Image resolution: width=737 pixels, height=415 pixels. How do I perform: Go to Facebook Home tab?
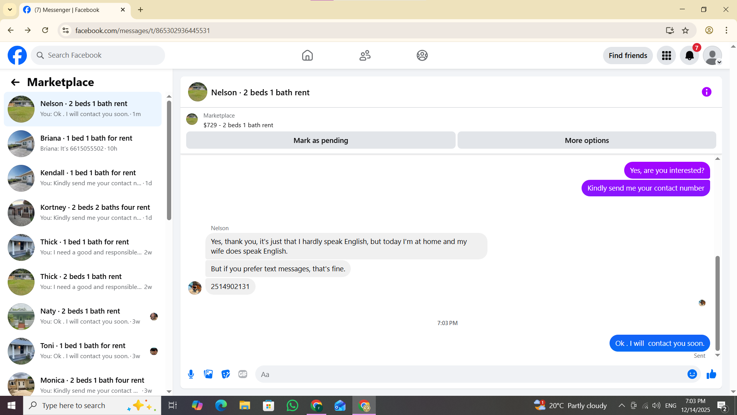(307, 56)
